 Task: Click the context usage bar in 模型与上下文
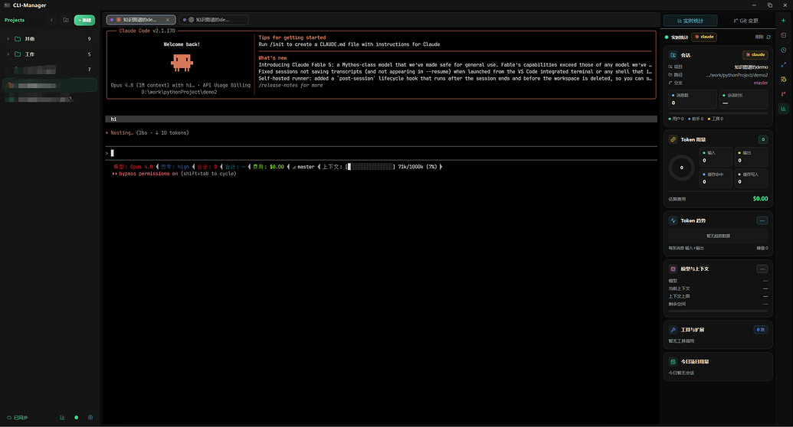718,311
